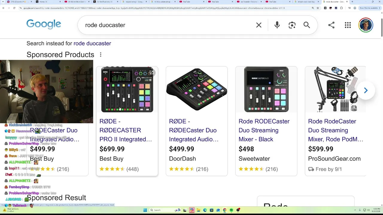Reload the page in the browser
This screenshot has height=215, width=383.
tap(14, 8)
